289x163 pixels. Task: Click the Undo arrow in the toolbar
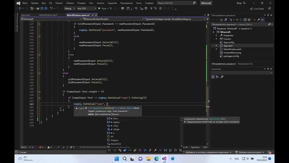(51, 9)
